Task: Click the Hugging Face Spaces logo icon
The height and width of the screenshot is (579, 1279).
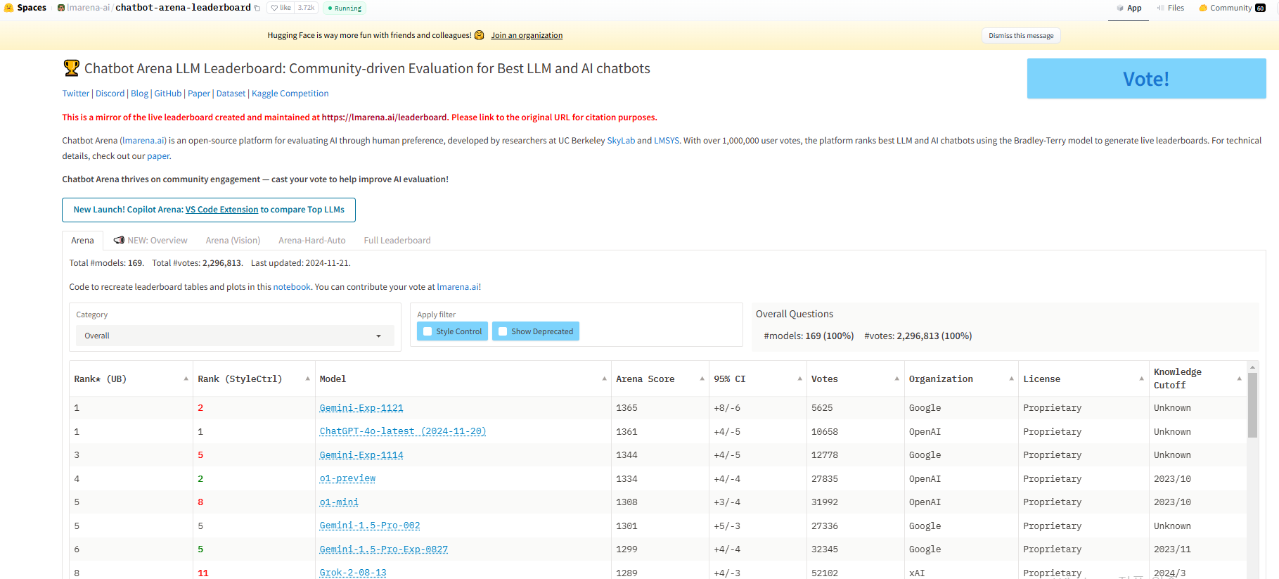Action: click(x=8, y=8)
